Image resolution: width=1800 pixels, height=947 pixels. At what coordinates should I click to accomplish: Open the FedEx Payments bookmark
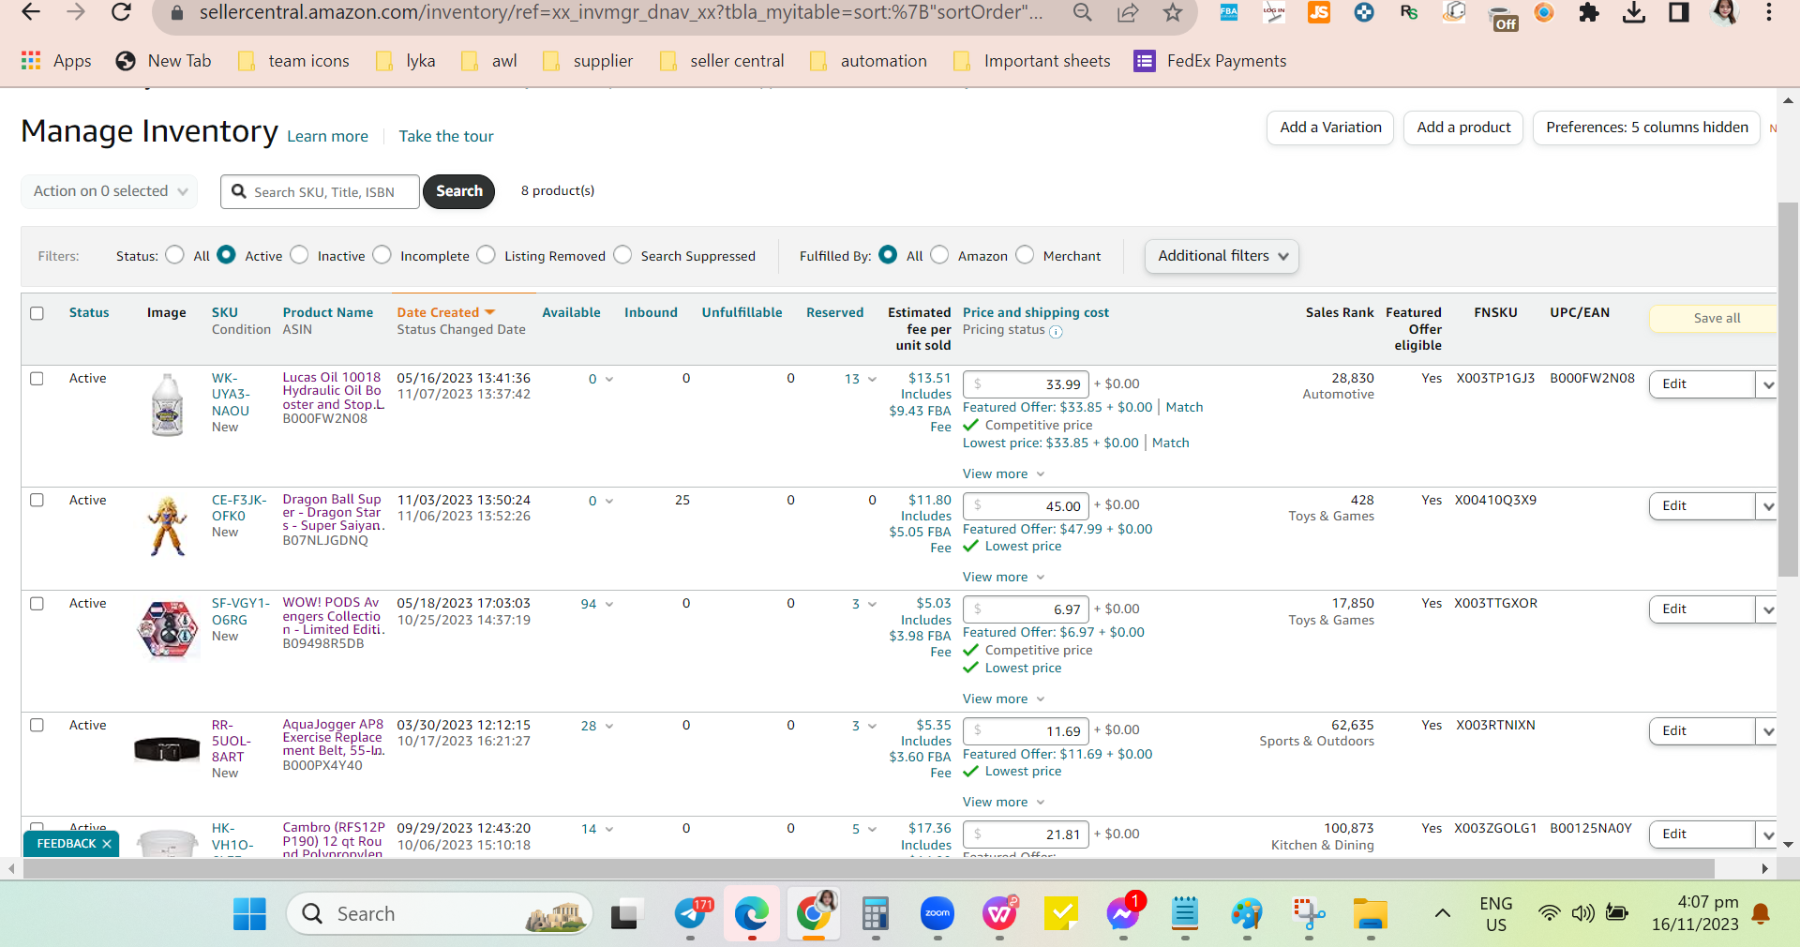(1210, 61)
